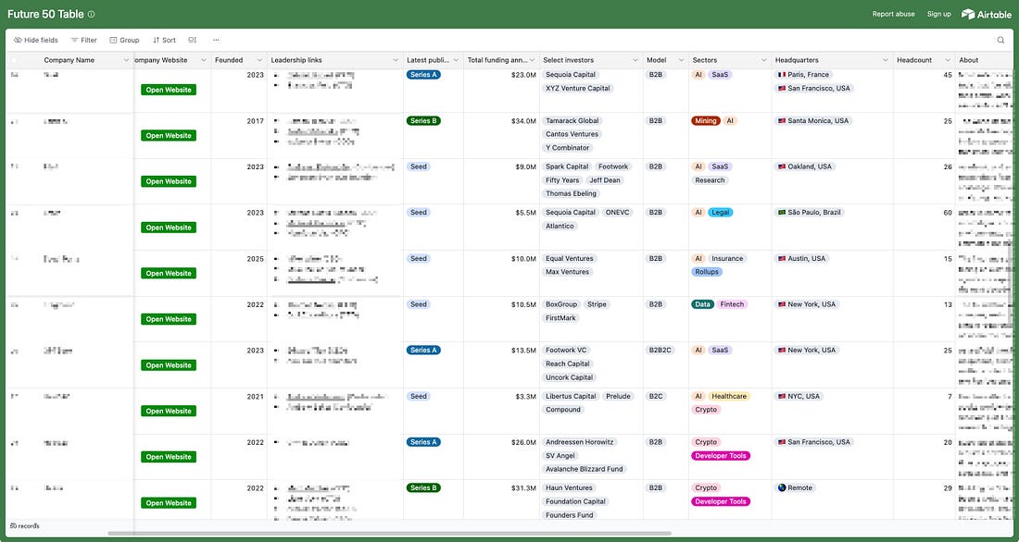Click the Remote headquarters tag

pos(795,488)
